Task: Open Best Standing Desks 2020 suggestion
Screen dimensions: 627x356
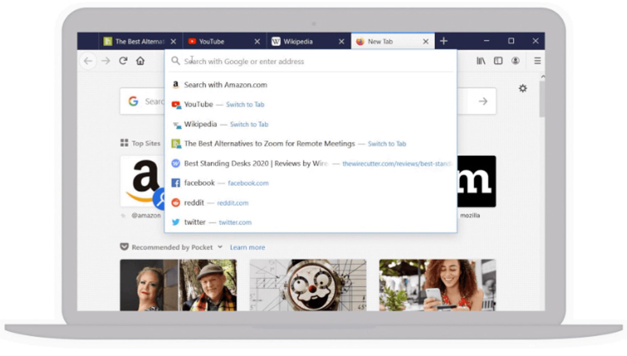Action: [x=311, y=163]
